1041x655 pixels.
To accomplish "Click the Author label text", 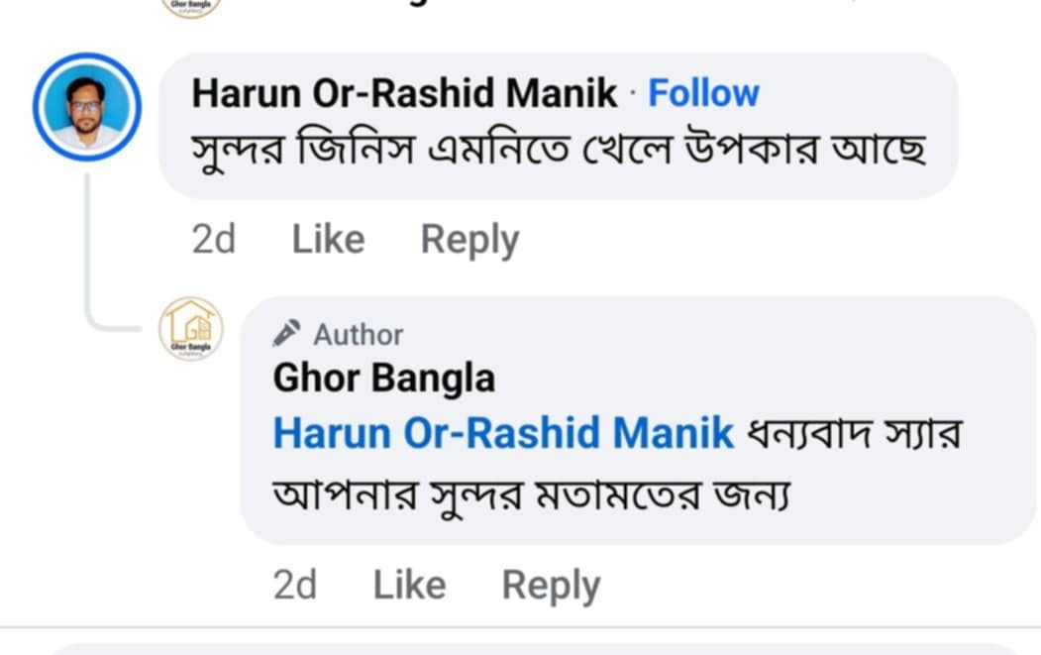I will click(359, 335).
